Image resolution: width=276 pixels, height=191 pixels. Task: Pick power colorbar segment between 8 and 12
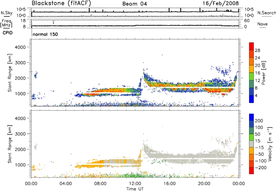tap(252, 84)
